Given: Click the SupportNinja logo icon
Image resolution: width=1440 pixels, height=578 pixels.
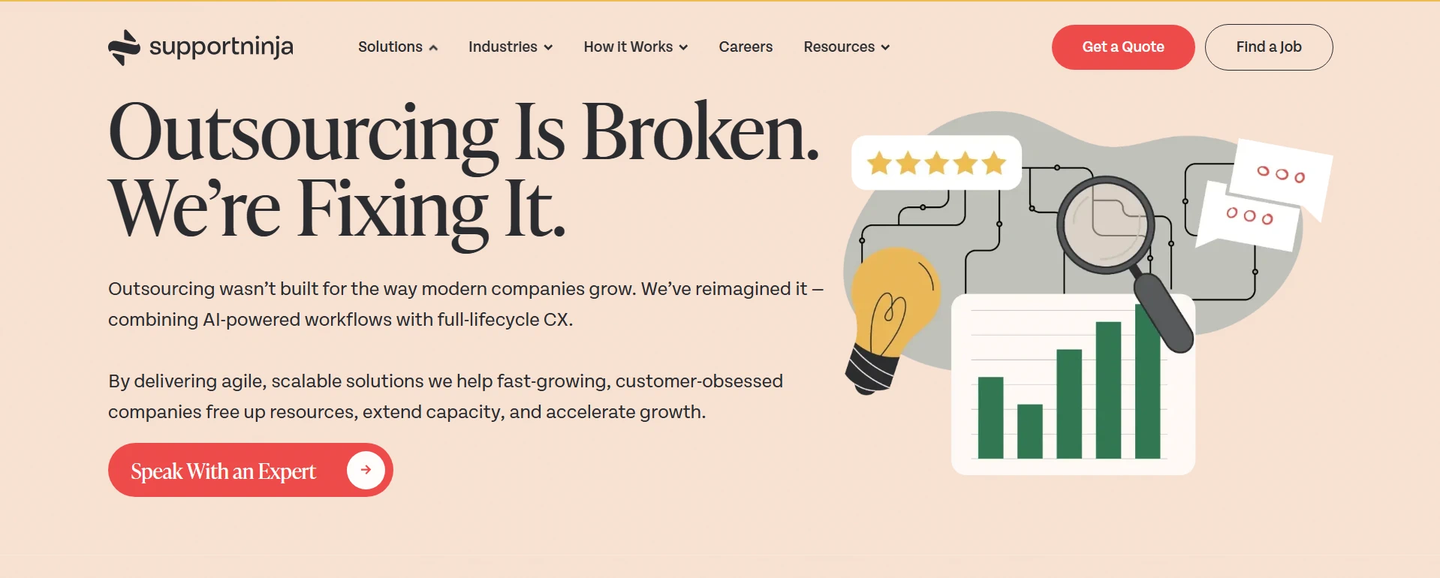Looking at the screenshot, I should [124, 47].
